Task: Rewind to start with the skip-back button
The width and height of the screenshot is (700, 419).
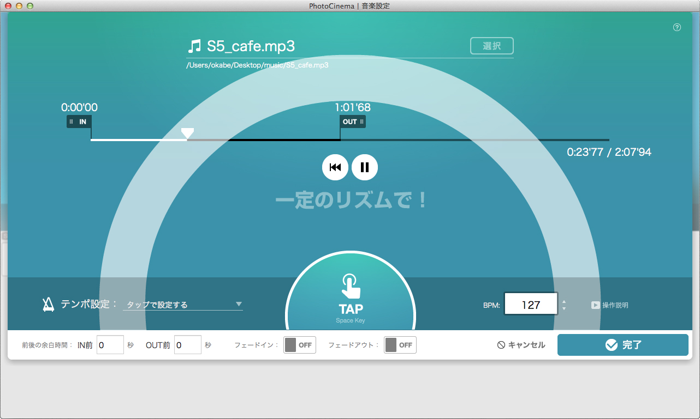Action: 335,167
